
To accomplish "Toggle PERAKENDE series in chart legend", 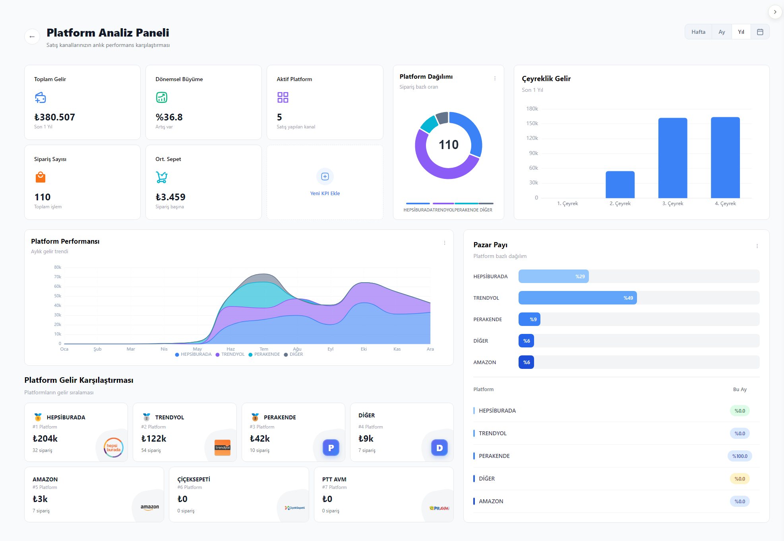I will pyautogui.click(x=264, y=355).
